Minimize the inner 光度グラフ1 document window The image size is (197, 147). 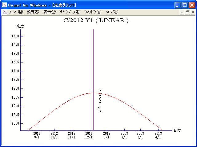182,12
